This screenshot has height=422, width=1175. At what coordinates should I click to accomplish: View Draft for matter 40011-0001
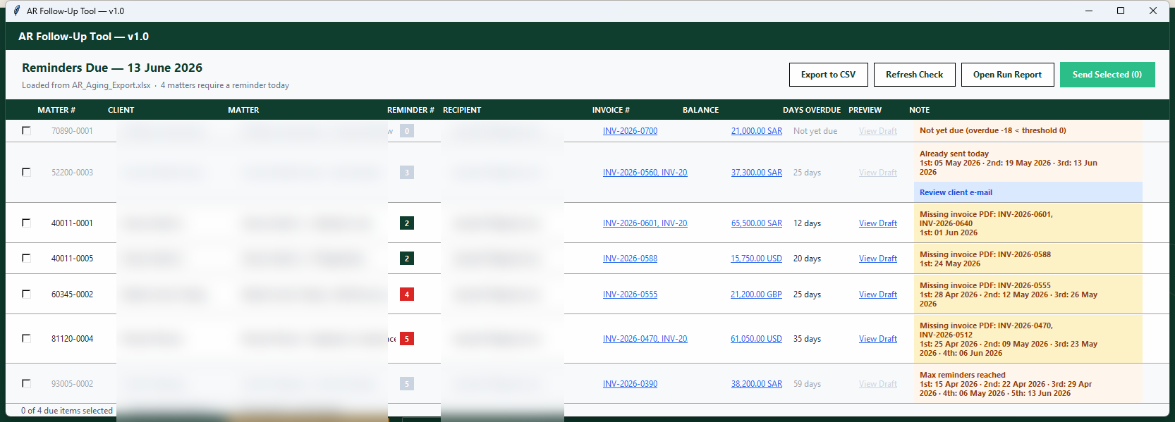[878, 223]
